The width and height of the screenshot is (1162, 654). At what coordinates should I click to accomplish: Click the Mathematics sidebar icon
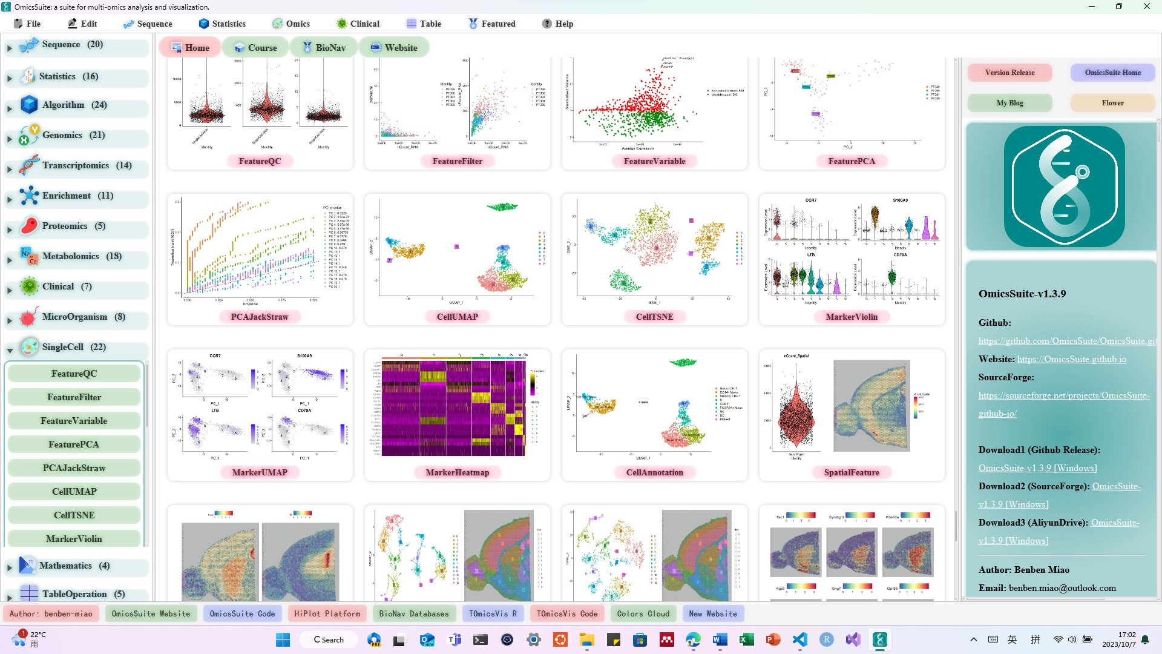27,565
